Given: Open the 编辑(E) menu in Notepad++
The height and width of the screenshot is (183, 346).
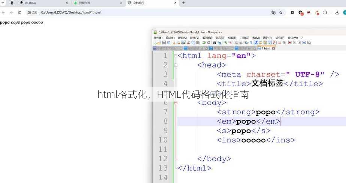Looking at the screenshot, I should 170,38.
